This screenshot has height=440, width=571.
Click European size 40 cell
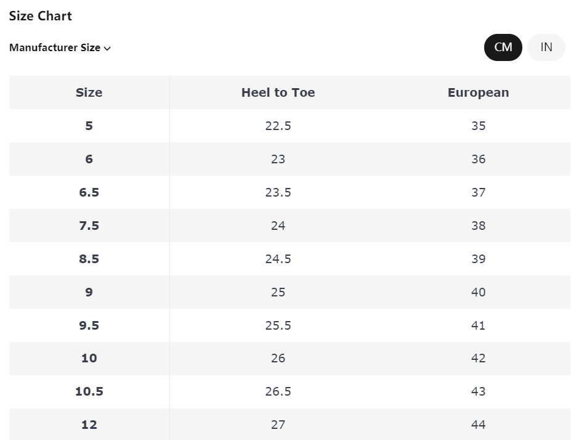click(x=478, y=292)
